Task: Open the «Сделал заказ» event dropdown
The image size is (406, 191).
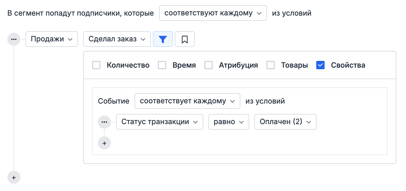Action: 117,39
